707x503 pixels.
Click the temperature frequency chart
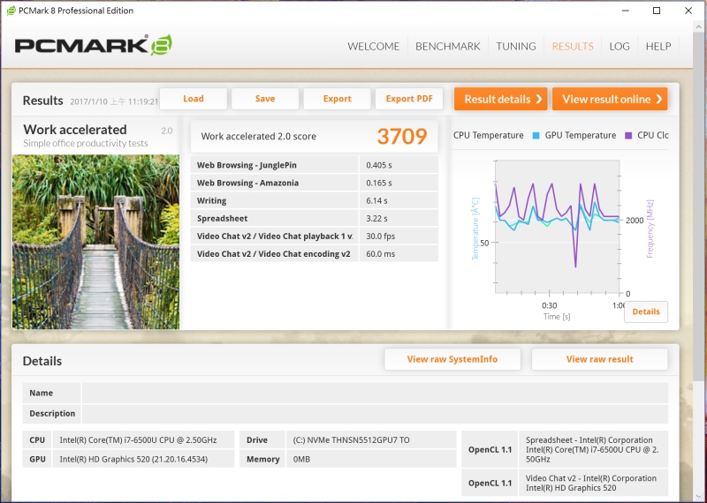557,227
